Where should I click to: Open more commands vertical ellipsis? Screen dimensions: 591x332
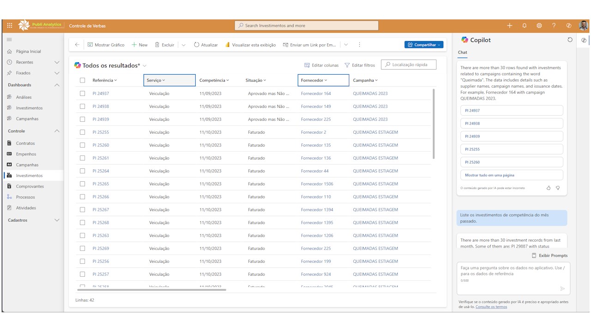tap(359, 45)
